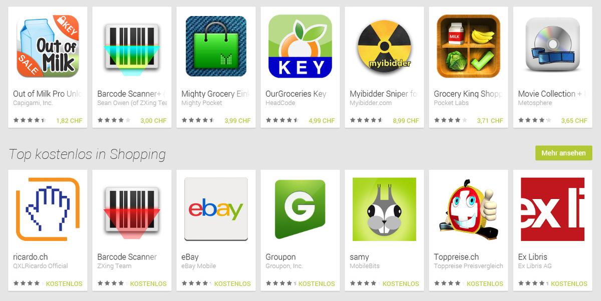Open the Movie Collection disc icon
The width and height of the screenshot is (601, 301).
552,46
